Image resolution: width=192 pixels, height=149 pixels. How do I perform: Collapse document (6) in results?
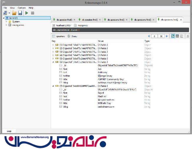click(x=53, y=62)
